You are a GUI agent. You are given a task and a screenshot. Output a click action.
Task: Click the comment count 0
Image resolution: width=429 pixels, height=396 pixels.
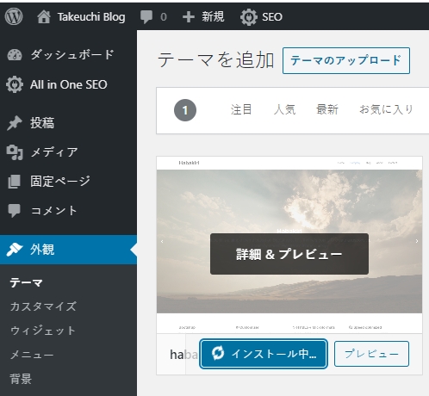click(x=164, y=17)
